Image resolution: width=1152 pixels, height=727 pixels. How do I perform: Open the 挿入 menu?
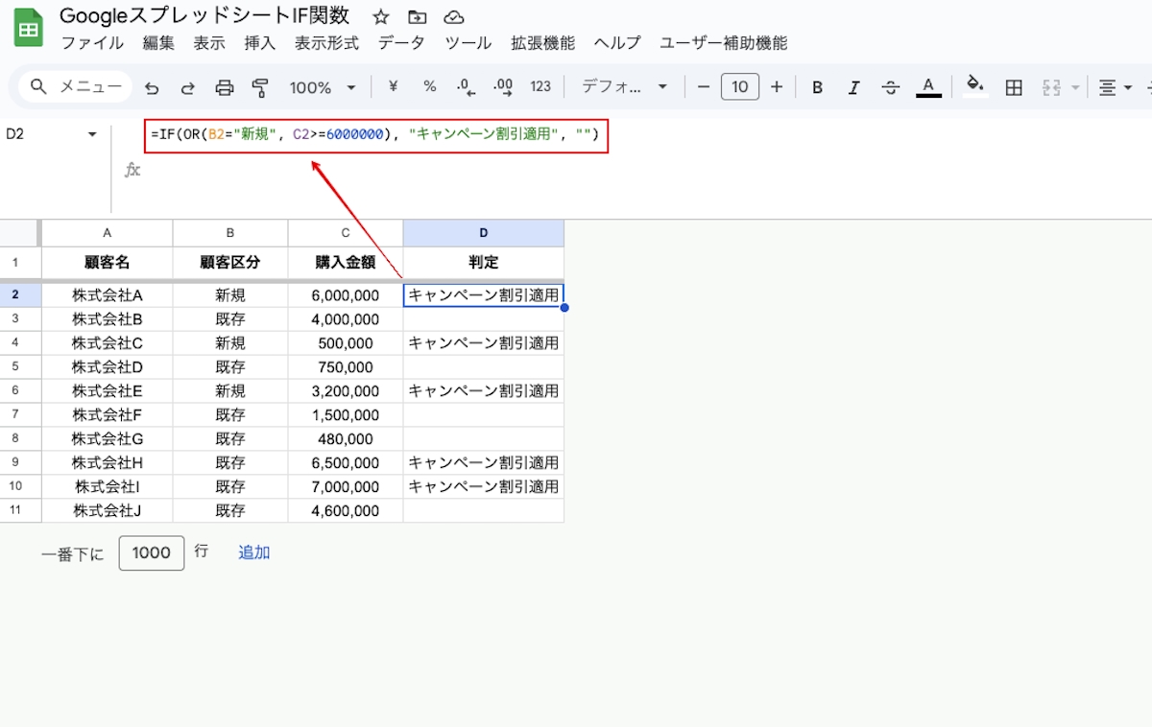tap(260, 43)
